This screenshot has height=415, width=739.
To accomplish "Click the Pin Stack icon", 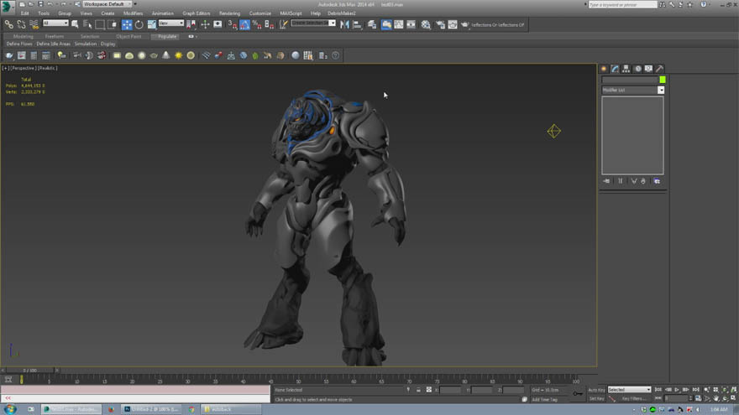I will click(x=606, y=181).
